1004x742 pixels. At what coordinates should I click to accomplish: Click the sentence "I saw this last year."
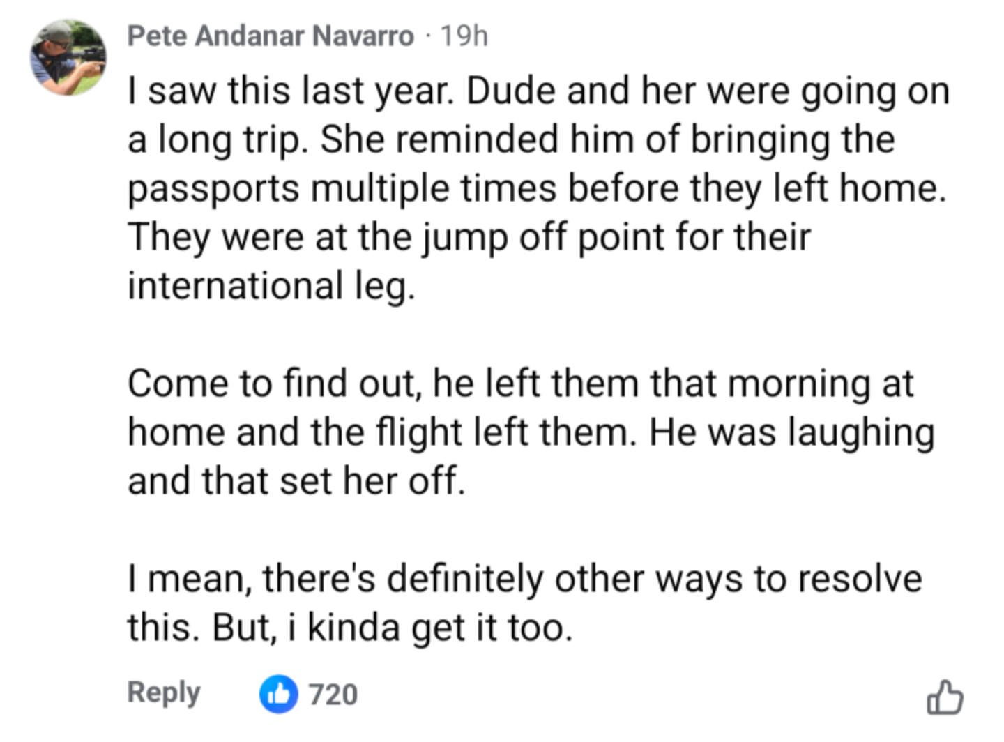click(291, 91)
